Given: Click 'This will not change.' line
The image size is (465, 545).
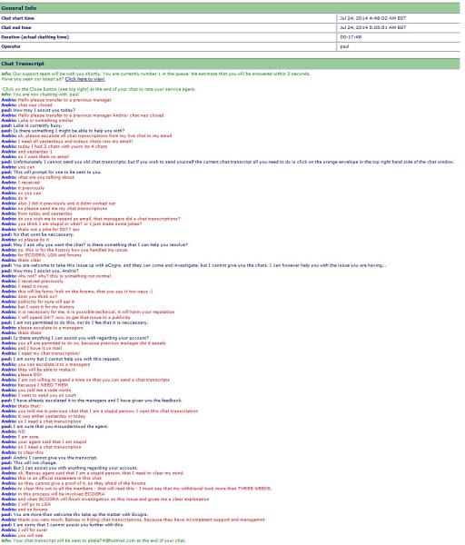Looking at the screenshot, I should coord(29,463).
